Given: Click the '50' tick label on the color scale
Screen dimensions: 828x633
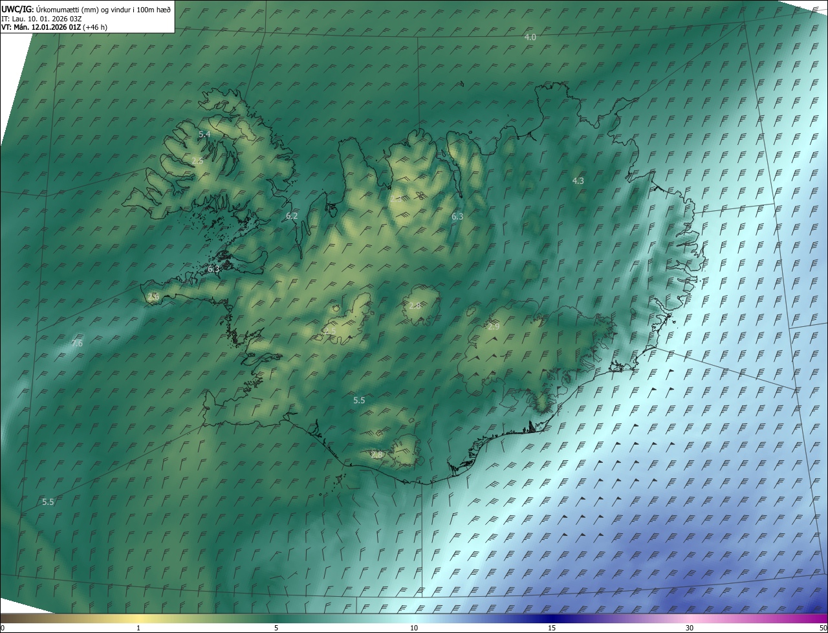Looking at the screenshot, I should click(x=823, y=628).
